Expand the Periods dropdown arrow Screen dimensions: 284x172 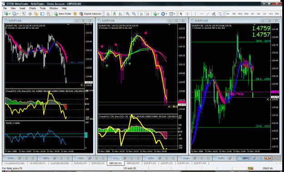pyautogui.click(x=166, y=14)
